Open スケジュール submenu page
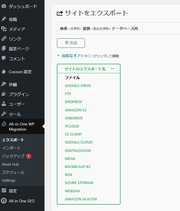 [x=13, y=172]
